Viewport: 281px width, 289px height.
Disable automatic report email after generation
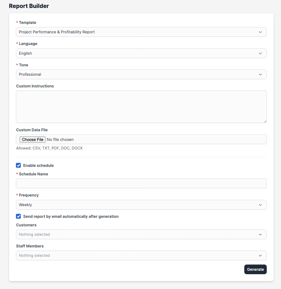coord(18,216)
